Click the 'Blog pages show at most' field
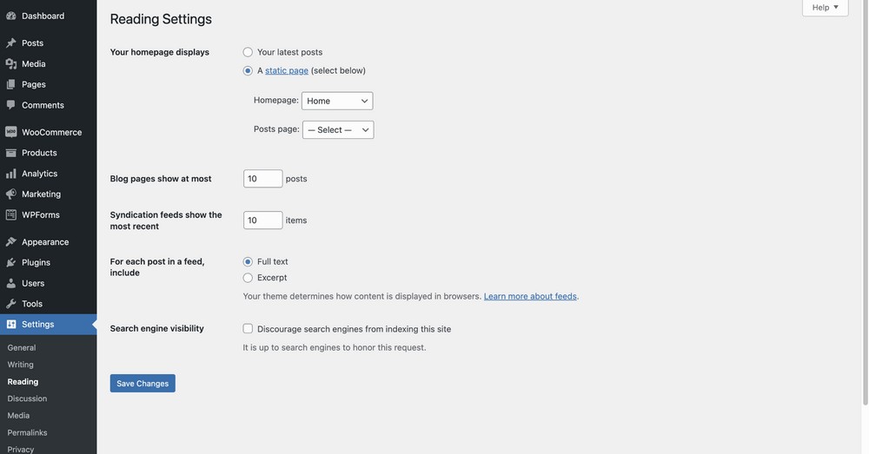Viewport: 869px width, 454px height. pos(262,179)
